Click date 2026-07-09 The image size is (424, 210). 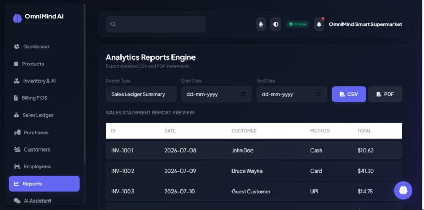(x=180, y=171)
